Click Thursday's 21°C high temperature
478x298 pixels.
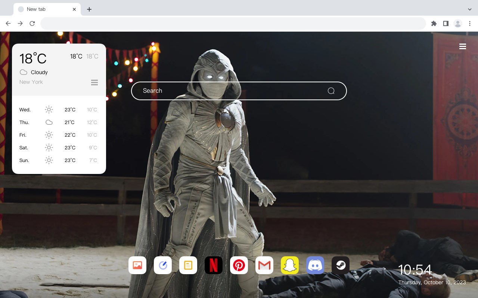[69, 122]
